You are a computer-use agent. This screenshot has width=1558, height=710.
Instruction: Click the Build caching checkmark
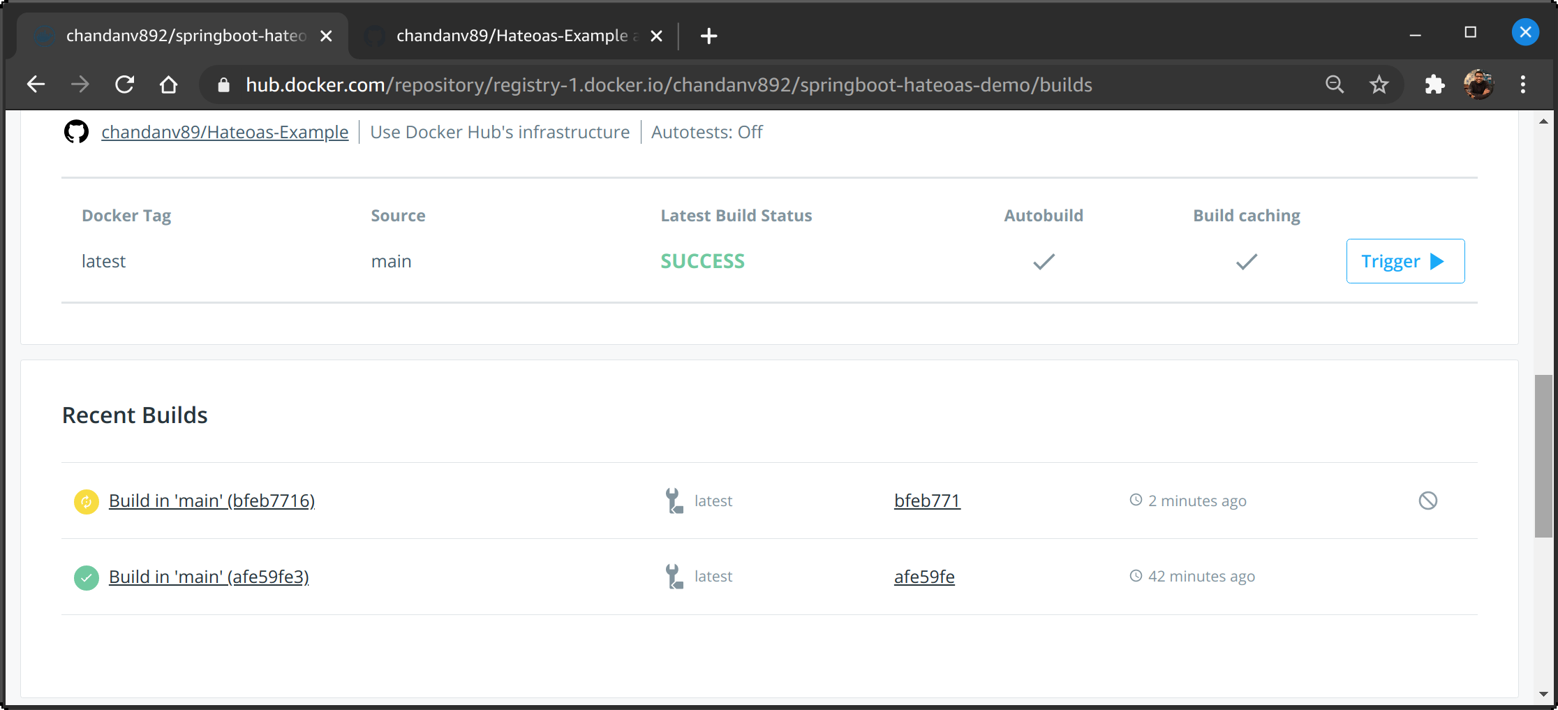tap(1246, 262)
